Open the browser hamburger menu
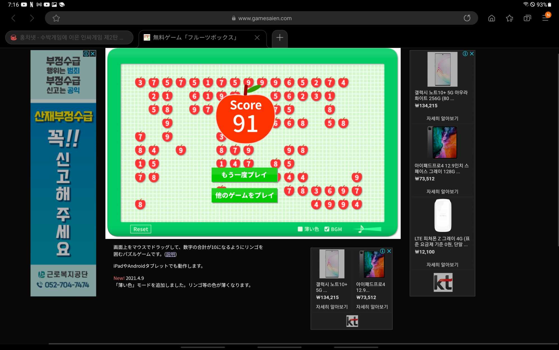 pos(545,18)
